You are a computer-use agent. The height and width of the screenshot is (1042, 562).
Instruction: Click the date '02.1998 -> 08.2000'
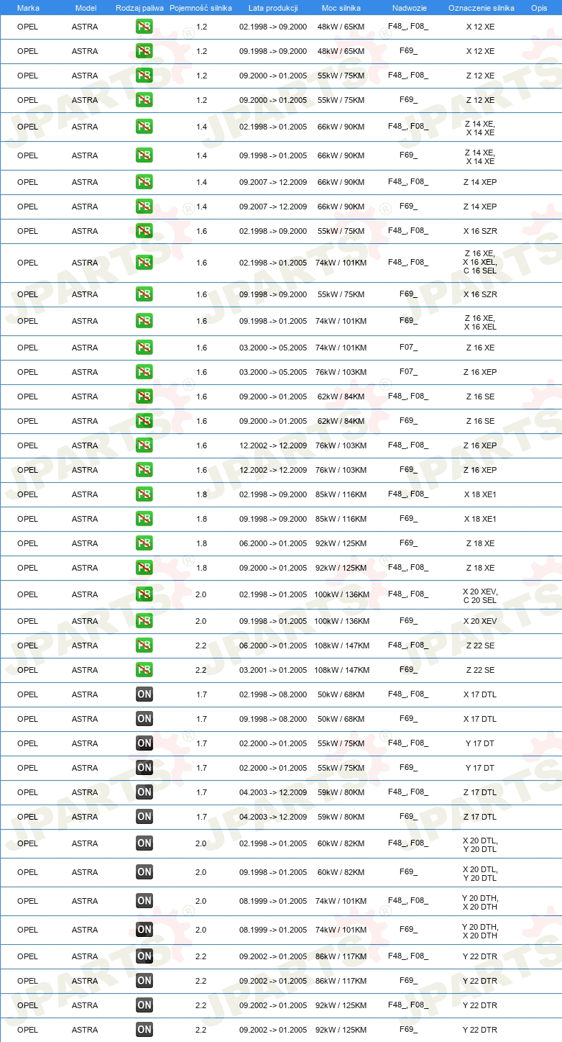[273, 694]
